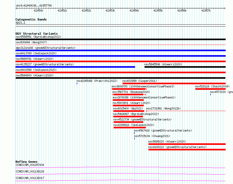Select the red bar under nsv526116
233x184 pixels.
coord(210,89)
